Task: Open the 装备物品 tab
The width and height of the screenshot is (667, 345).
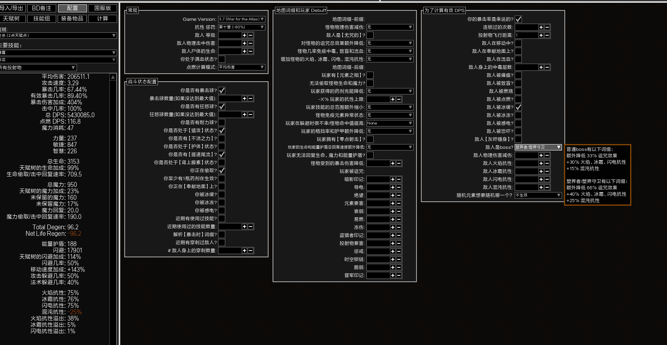Action: pos(72,18)
